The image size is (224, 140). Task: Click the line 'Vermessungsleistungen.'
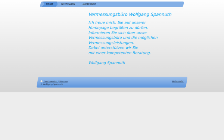(111, 43)
